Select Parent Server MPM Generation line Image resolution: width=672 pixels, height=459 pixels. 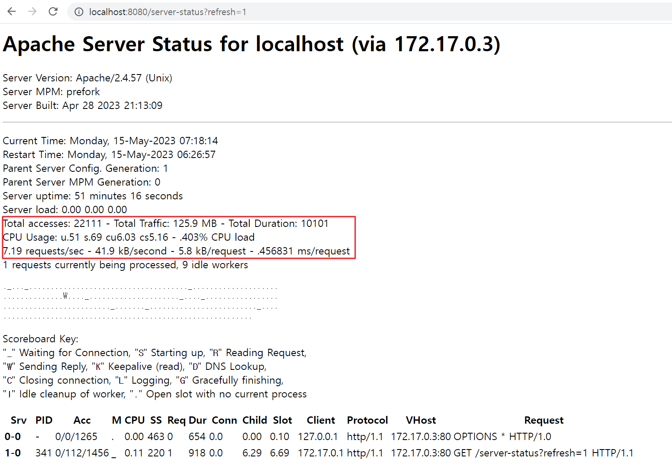pos(81,182)
